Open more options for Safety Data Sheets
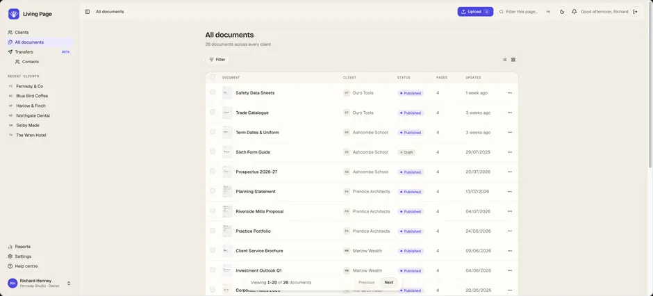653x296 pixels. click(510, 93)
